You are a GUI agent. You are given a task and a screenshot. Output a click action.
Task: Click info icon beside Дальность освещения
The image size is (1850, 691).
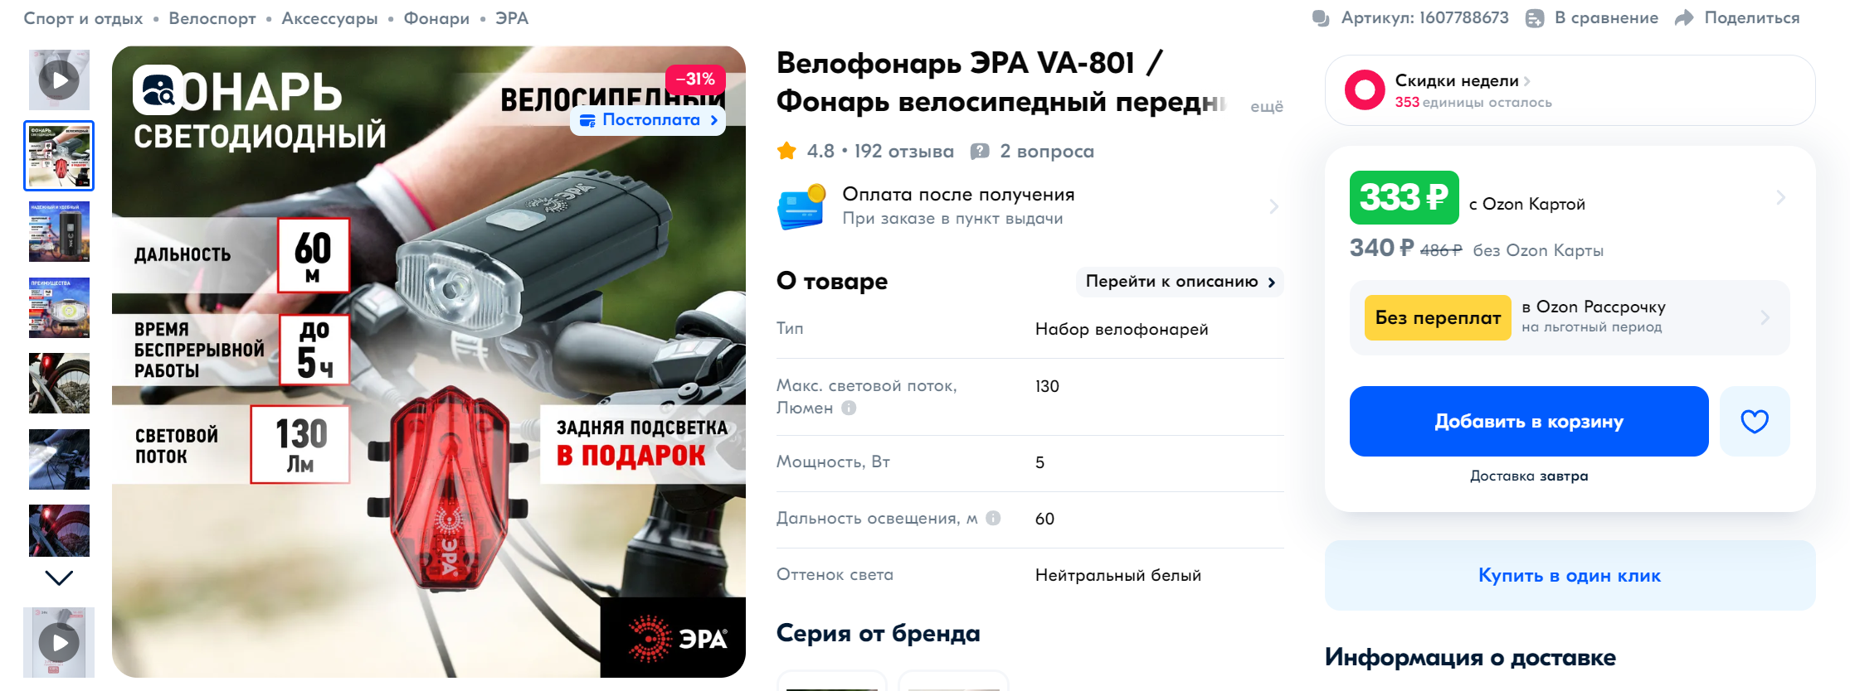(x=993, y=518)
